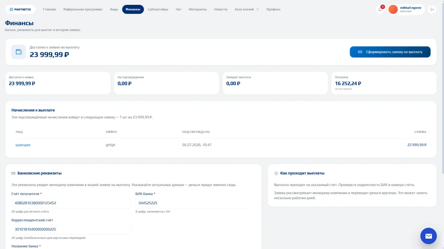Open the notifications bell icon

point(380,9)
